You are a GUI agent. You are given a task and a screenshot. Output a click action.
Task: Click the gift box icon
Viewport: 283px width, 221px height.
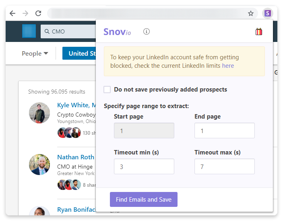click(x=258, y=31)
